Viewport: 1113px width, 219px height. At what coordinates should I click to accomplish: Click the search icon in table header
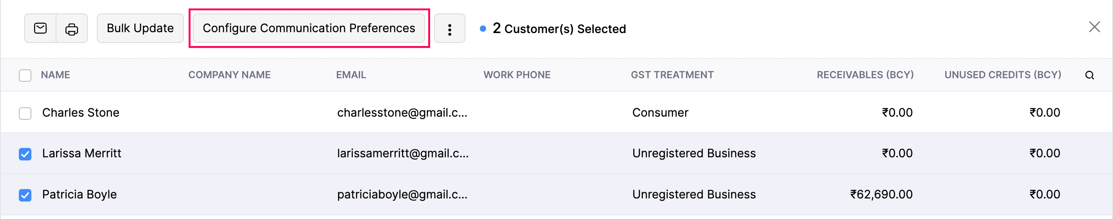coord(1089,76)
